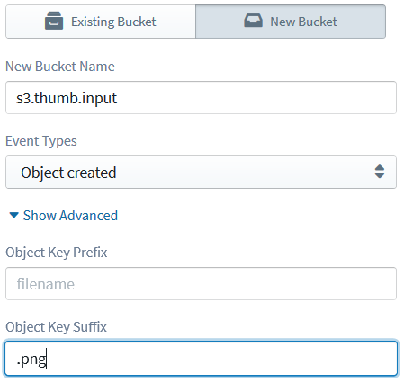404x382 pixels.
Task: Click the Existing Bucket archive icon
Action: coord(54,21)
